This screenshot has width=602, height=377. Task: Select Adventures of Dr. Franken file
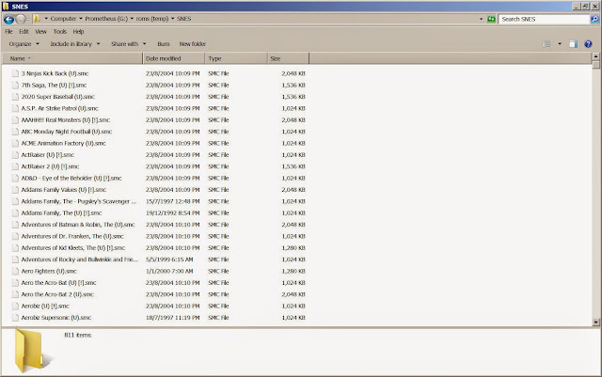(x=72, y=236)
